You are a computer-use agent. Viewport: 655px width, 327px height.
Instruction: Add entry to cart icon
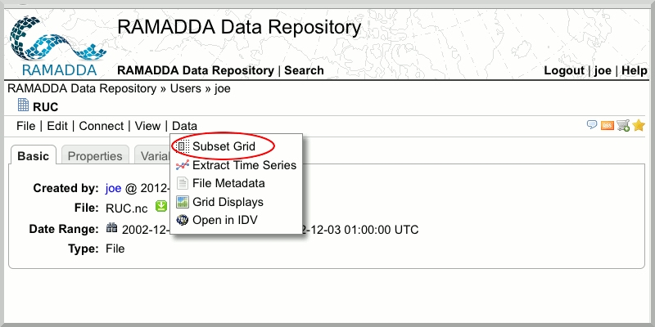[623, 125]
